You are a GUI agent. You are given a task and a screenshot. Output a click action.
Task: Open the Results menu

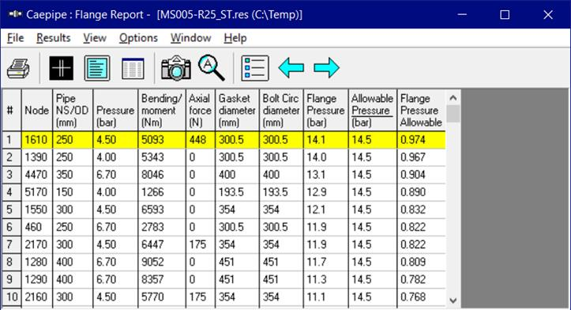54,38
